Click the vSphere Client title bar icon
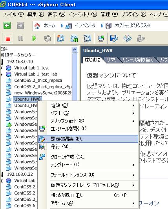Screen dimensions: 168x209 click(3, 4)
